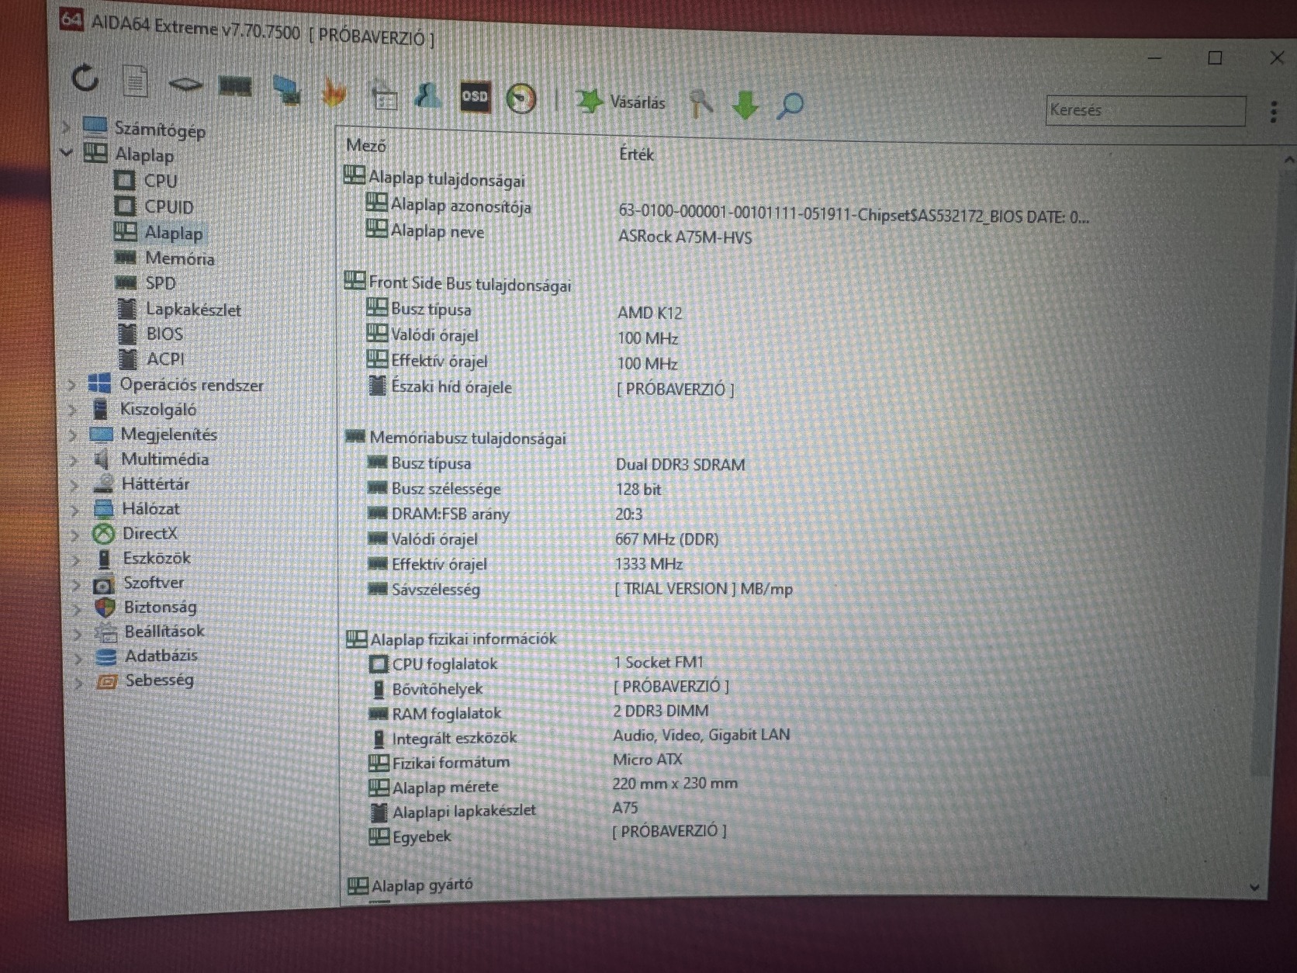Click the Alaplap neve row label
The image size is (1297, 973).
tap(438, 231)
